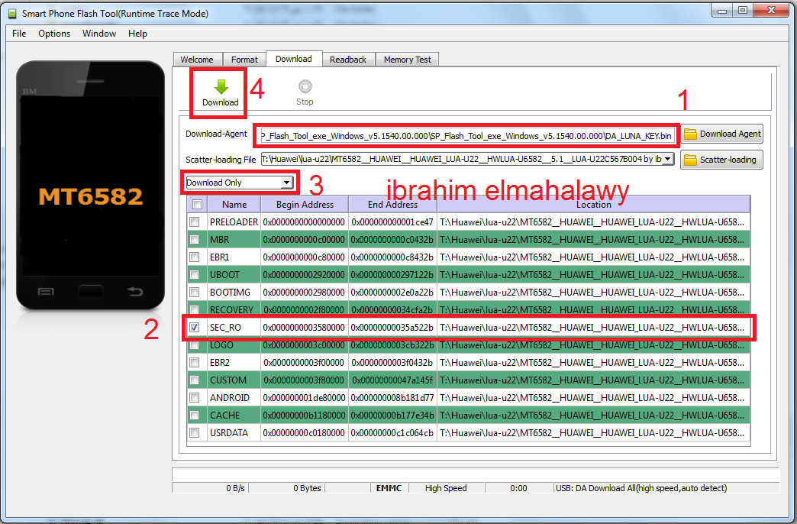Screen dimensions: 797x524
Task: Click the CACHE end address 0x00000000b177e34b
Action: coord(392,416)
